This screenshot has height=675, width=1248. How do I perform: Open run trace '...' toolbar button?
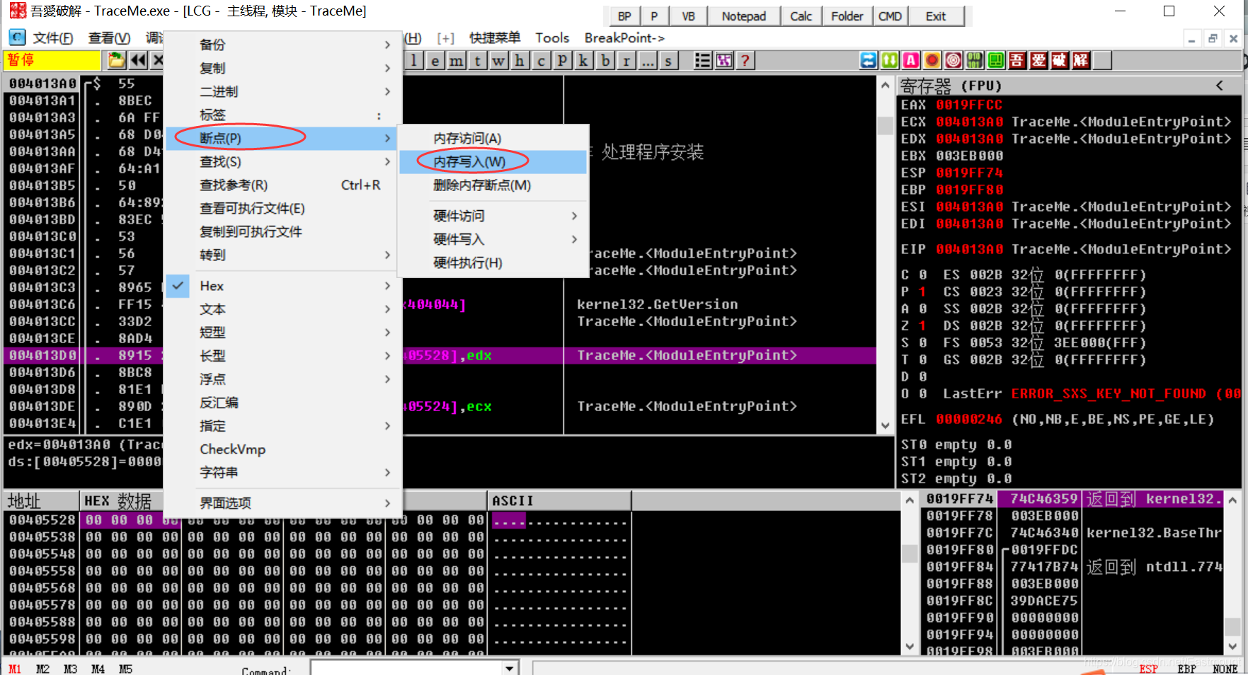click(x=648, y=61)
